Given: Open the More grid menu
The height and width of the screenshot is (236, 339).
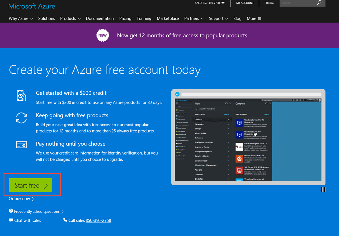Looking at the screenshot, I should point(254,19).
